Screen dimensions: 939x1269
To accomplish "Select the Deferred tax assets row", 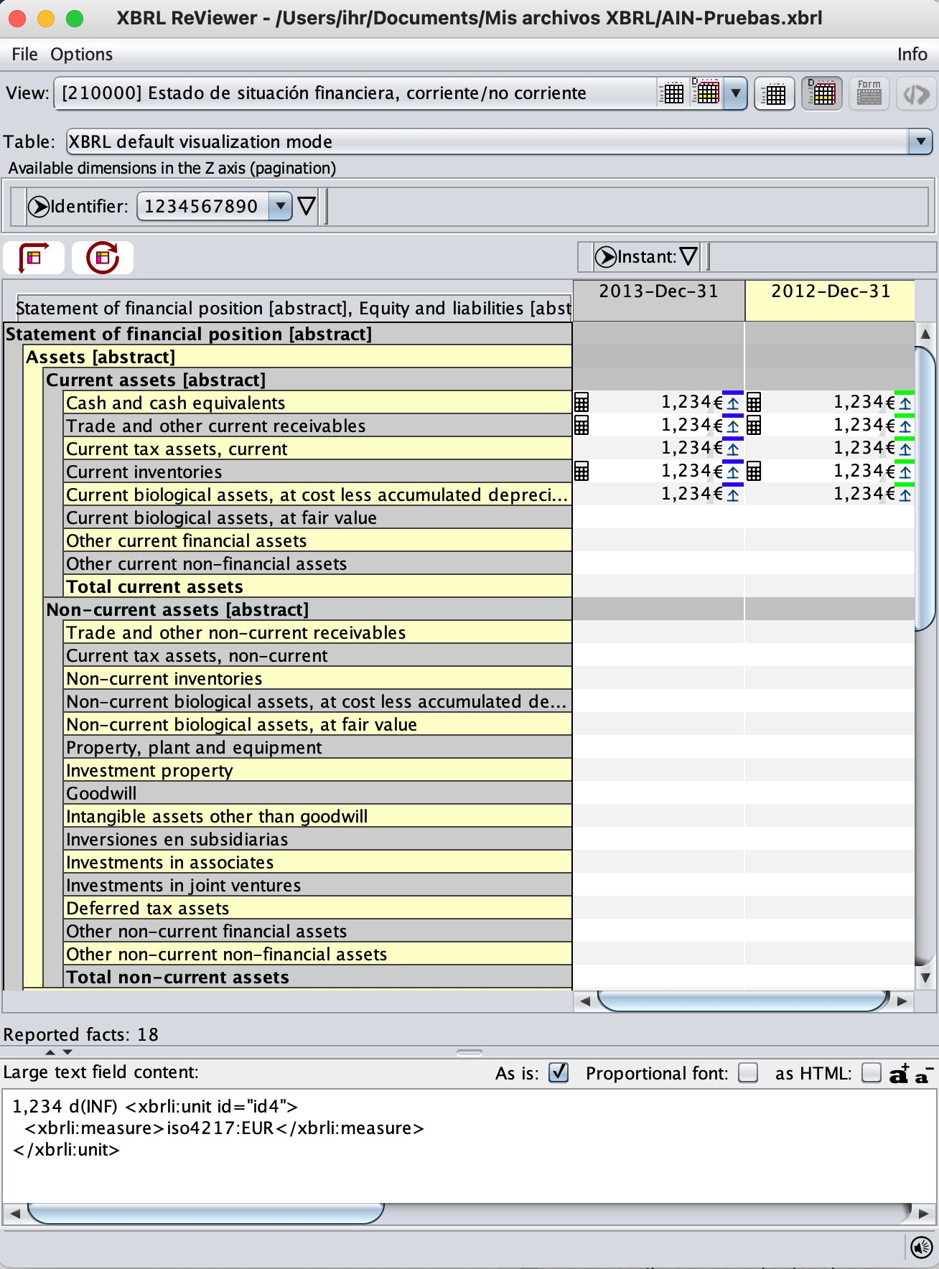I will tap(318, 908).
